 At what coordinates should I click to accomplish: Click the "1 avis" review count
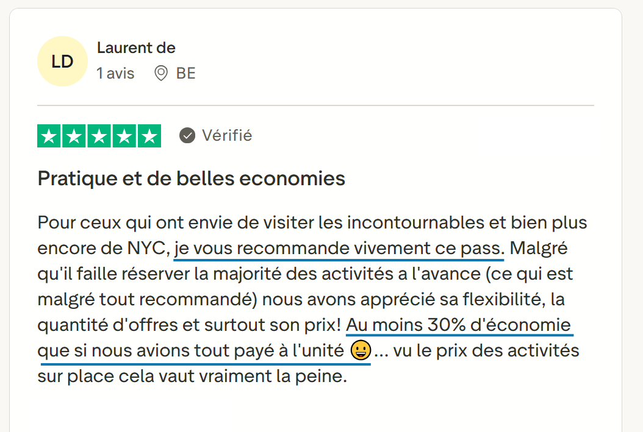point(115,74)
